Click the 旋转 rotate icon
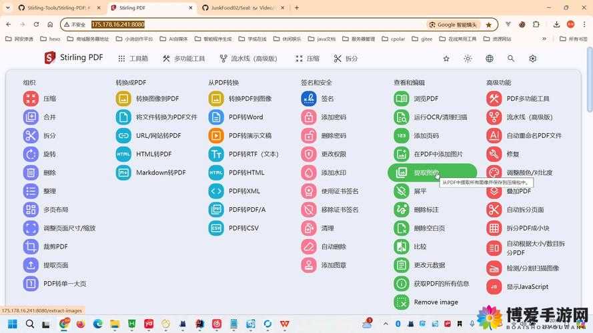 click(x=31, y=154)
